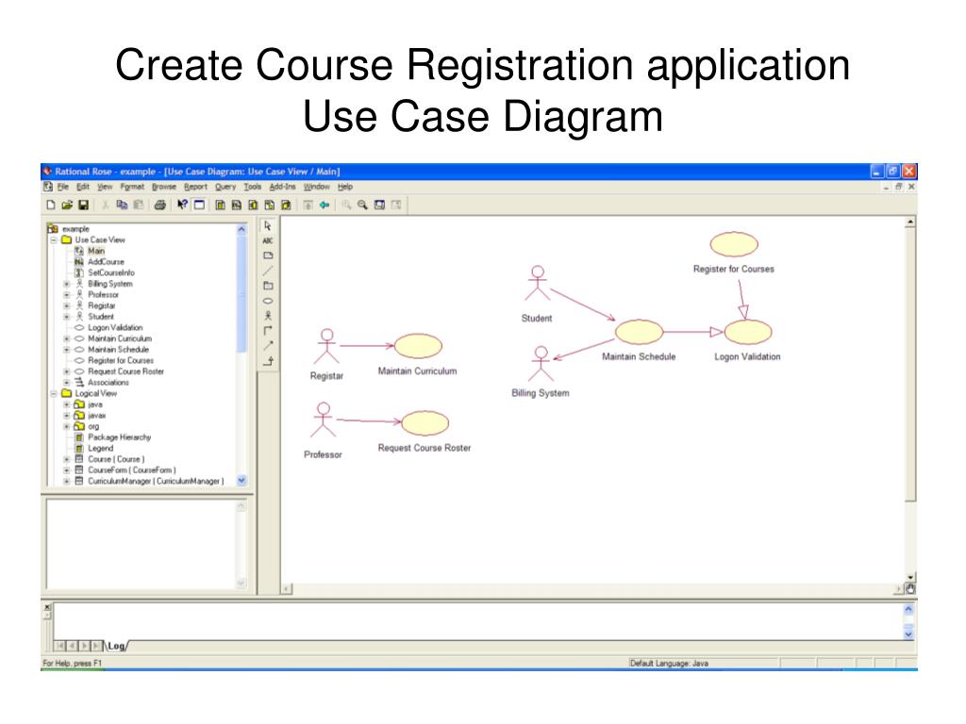
Task: Select SetCourseInfo in browser tree
Action: [111, 272]
